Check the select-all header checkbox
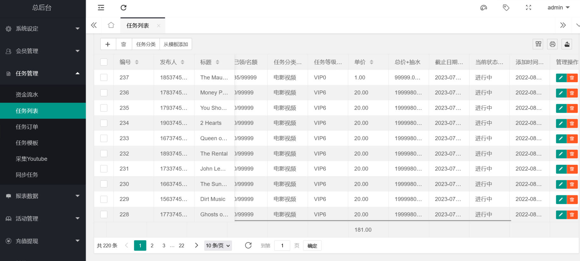The width and height of the screenshot is (580, 261). [x=104, y=62]
